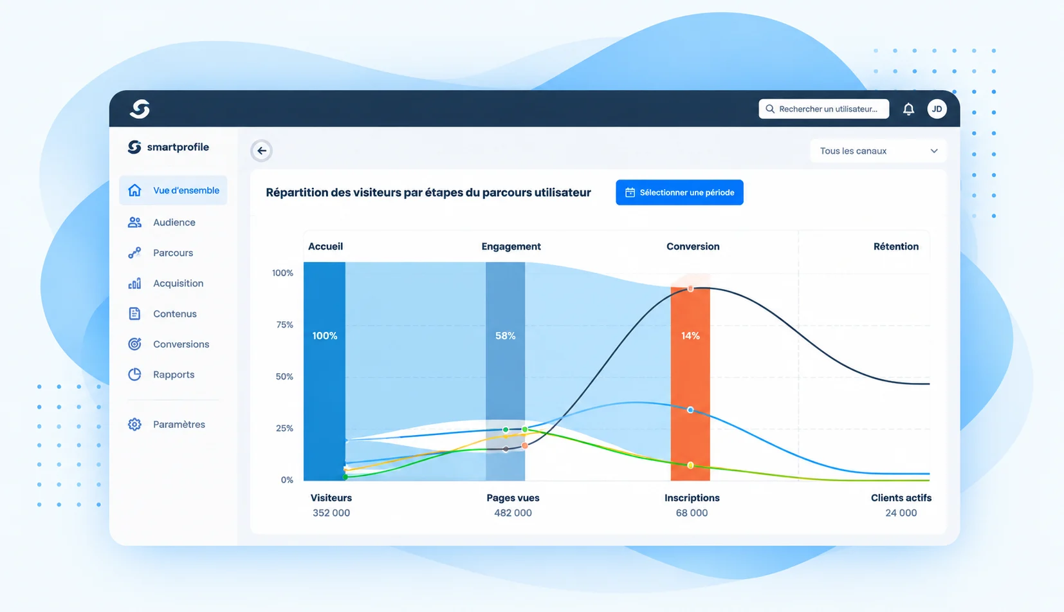Click the gear icon beside Paramètres
This screenshot has width=1064, height=612.
[x=134, y=424]
